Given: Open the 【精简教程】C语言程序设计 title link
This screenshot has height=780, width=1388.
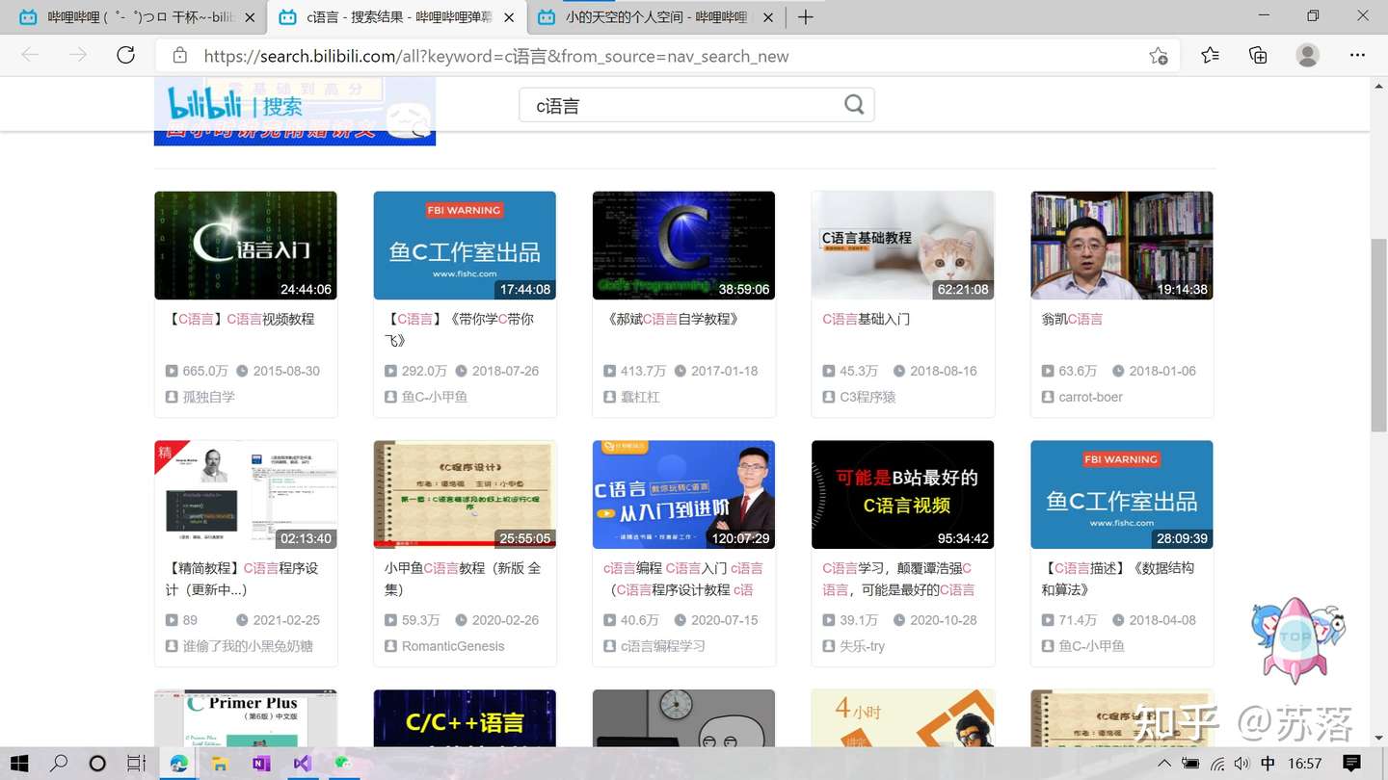Looking at the screenshot, I should tap(241, 579).
